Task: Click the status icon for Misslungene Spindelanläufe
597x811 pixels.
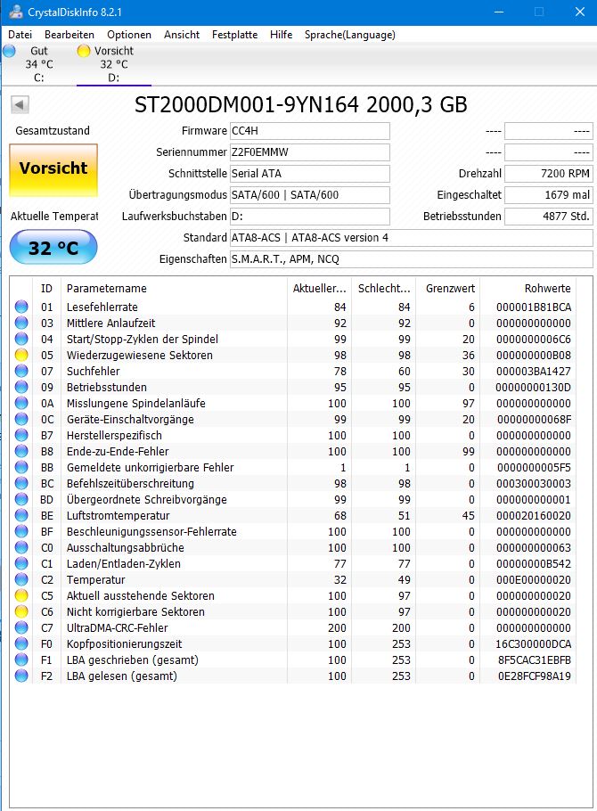Action: [21, 403]
